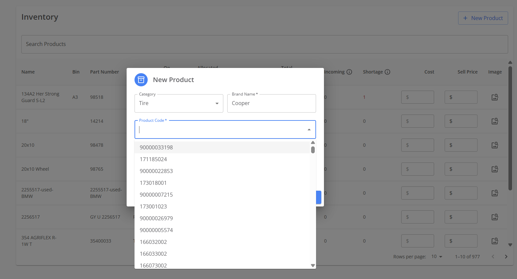517x279 pixels.
Task: Pick product code 90000026979
Action: tap(222, 218)
